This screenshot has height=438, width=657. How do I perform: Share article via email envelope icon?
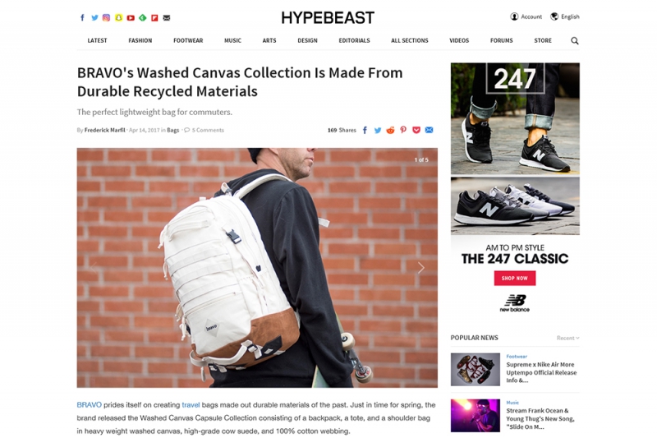[x=429, y=130]
